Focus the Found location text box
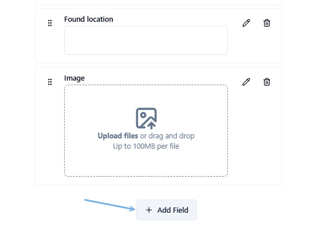The width and height of the screenshot is (324, 231). pos(146,40)
